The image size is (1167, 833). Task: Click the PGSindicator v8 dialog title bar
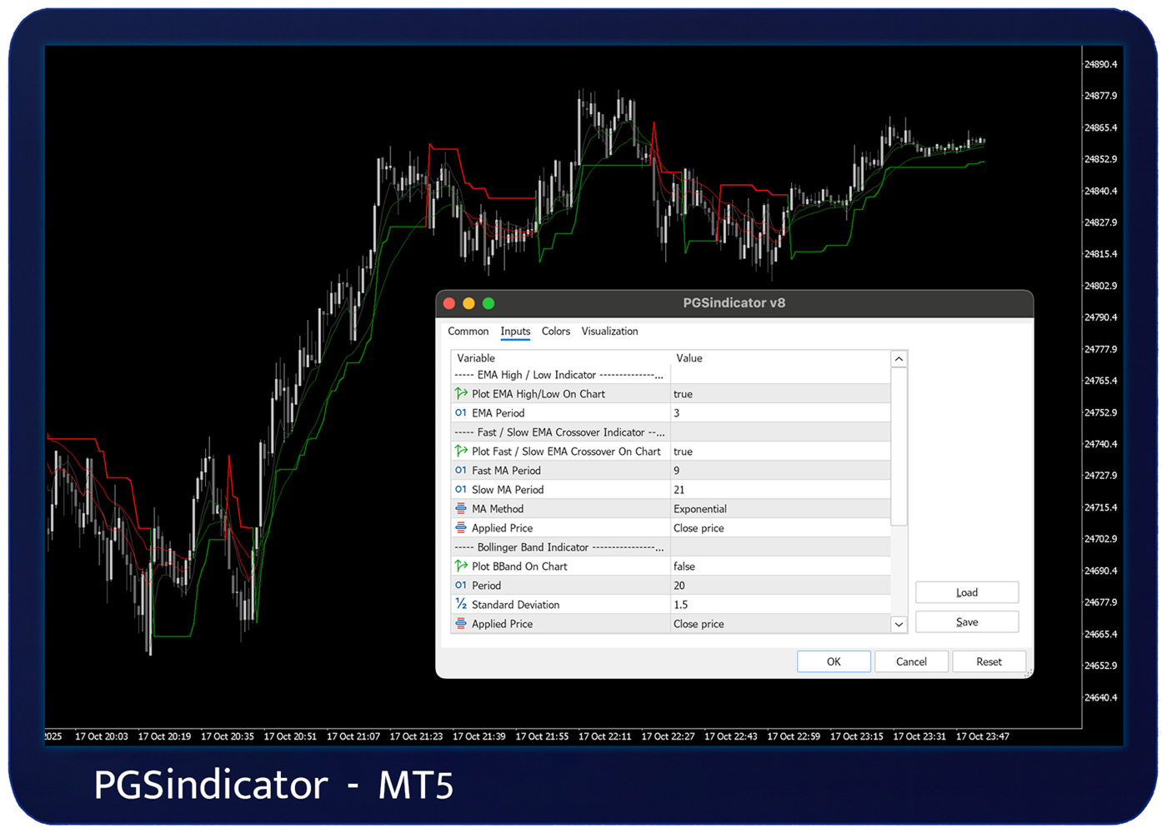pos(734,303)
